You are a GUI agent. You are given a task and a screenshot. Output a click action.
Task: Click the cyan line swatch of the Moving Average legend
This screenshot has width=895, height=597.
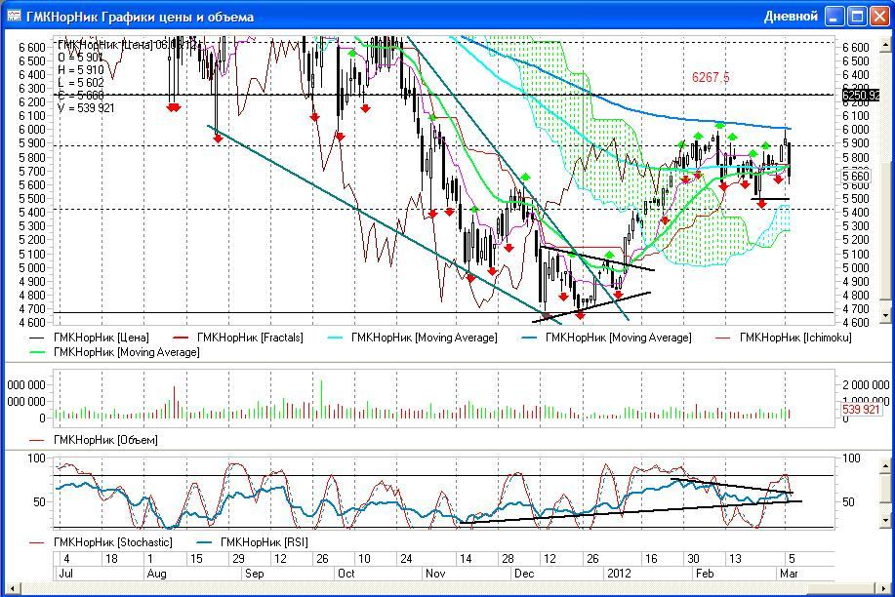pos(335,338)
